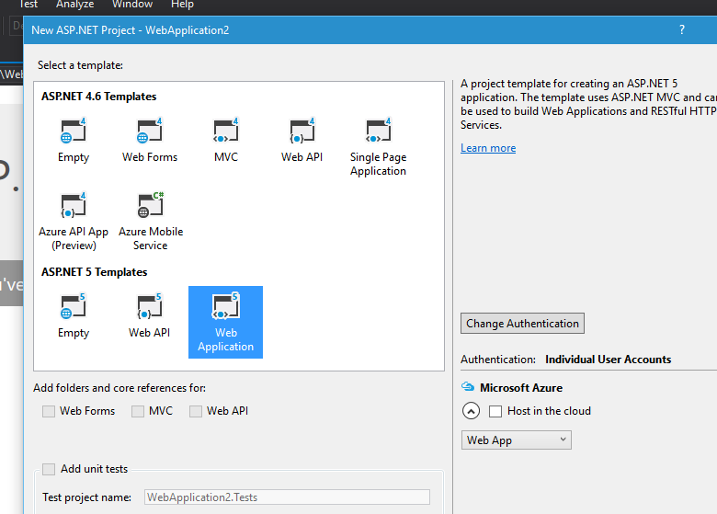
Task: Click the Test project name field
Action: click(287, 497)
